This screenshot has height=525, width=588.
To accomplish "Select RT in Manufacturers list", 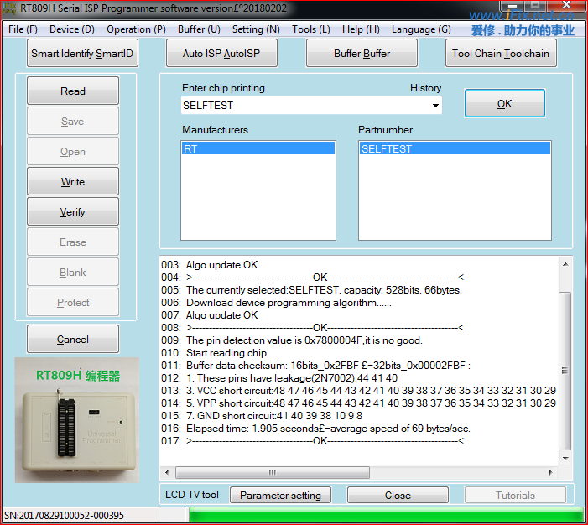I will 258,149.
